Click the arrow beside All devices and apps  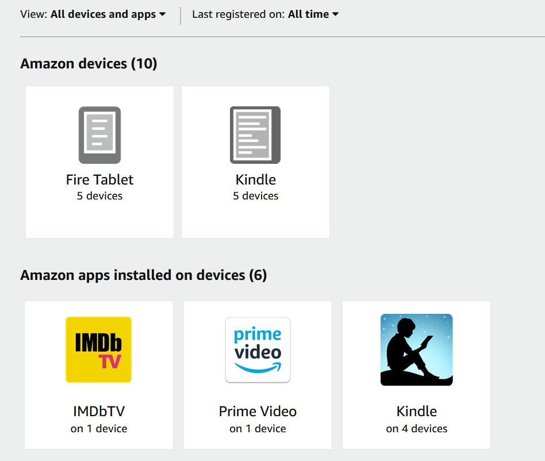pyautogui.click(x=162, y=14)
